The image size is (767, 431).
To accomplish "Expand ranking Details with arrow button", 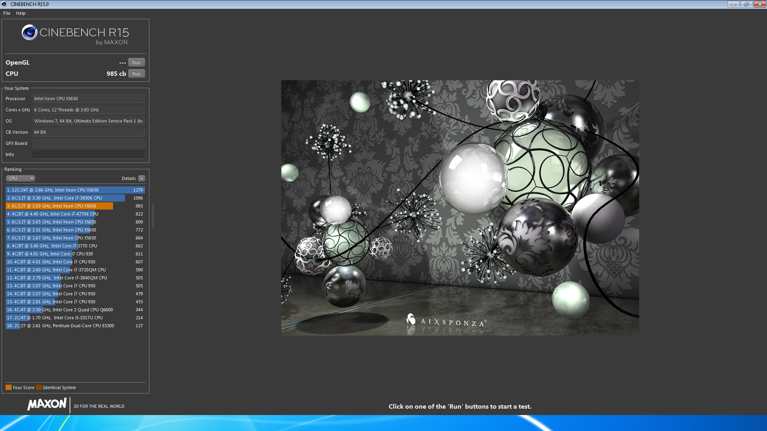I will click(x=142, y=178).
